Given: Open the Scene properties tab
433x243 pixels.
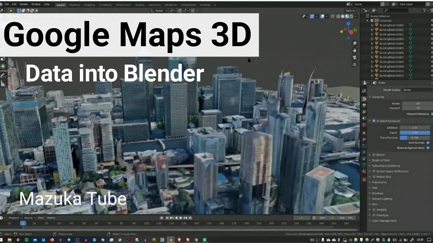Looking at the screenshot, I should [x=364, y=118].
